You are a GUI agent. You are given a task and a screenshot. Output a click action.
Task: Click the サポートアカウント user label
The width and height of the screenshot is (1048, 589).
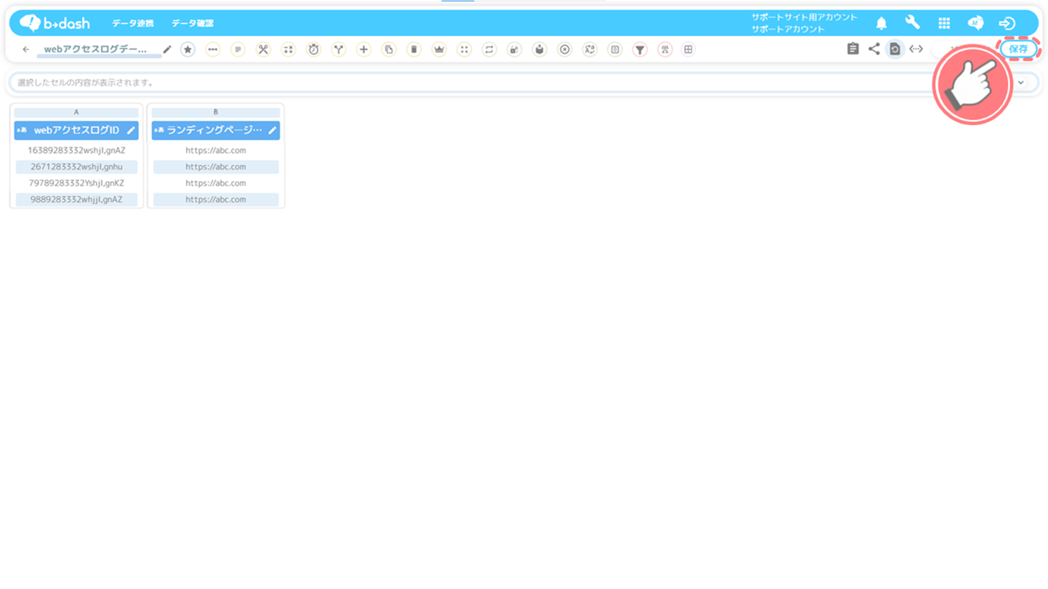[x=788, y=29]
